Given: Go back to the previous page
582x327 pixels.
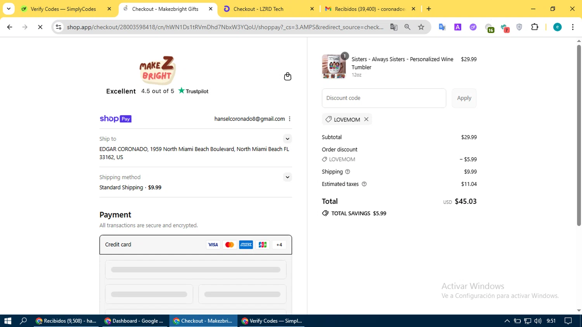Looking at the screenshot, I should pos(10,27).
